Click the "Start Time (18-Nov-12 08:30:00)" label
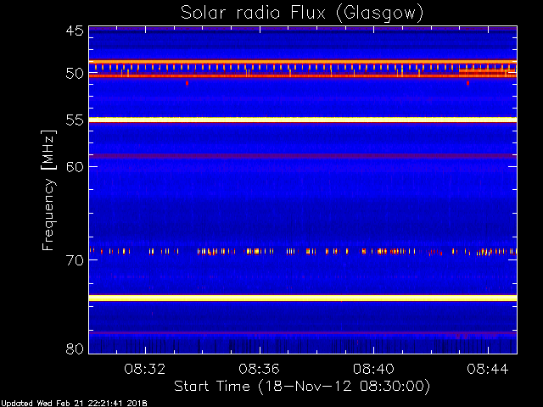Viewport: 543px width, 407px height. [302, 387]
